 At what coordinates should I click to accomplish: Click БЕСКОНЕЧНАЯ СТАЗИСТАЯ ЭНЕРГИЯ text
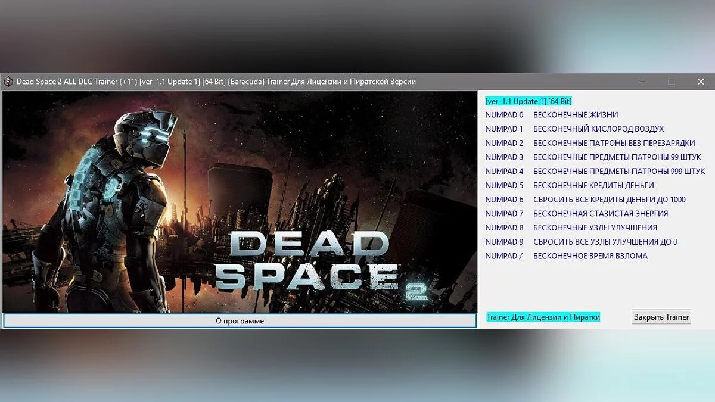601,214
